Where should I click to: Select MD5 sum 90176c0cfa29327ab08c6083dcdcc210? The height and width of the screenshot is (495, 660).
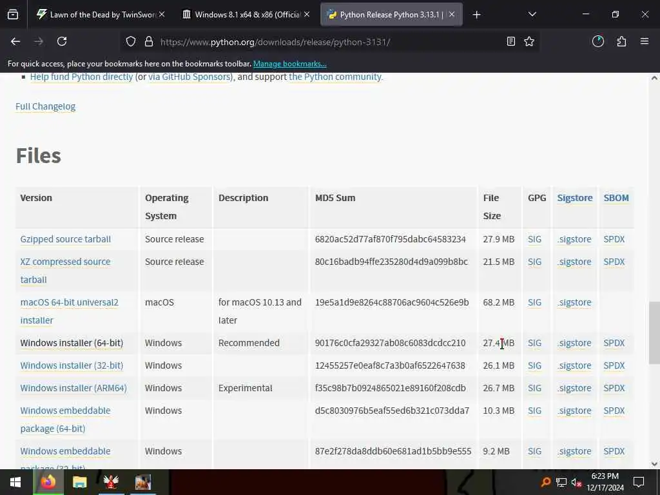pyautogui.click(x=390, y=343)
